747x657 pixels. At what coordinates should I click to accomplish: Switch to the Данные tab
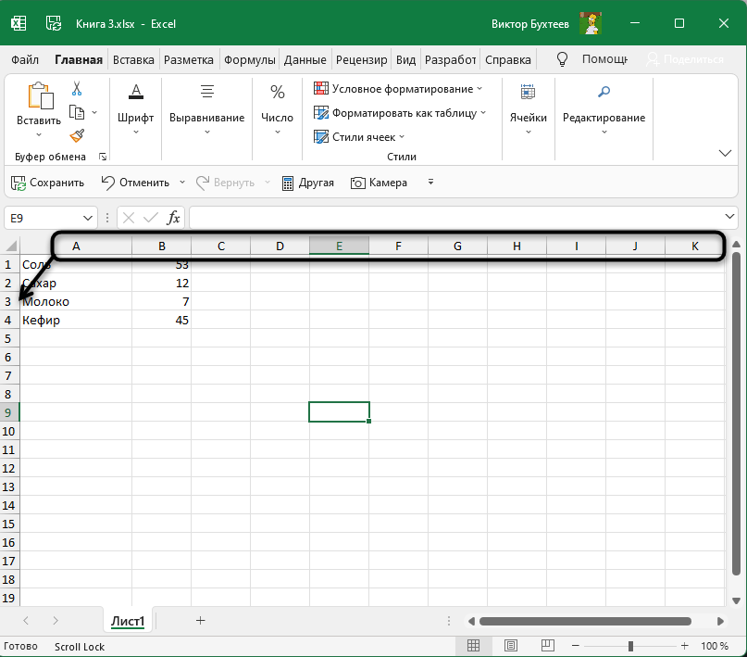point(305,60)
